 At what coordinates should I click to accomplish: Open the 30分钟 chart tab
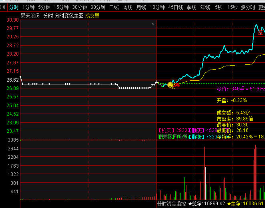point(80,7)
